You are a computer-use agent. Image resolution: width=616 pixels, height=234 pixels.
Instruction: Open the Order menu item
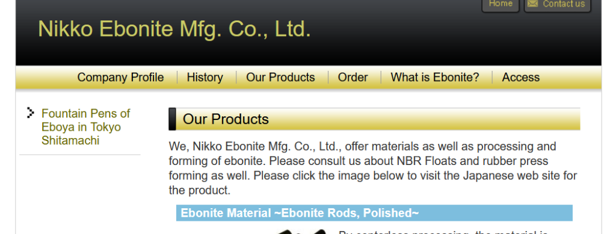click(353, 77)
